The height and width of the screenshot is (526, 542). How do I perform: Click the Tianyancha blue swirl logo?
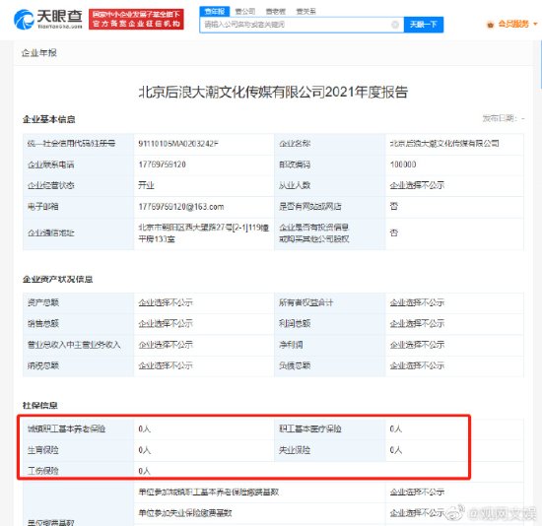pos(24,20)
